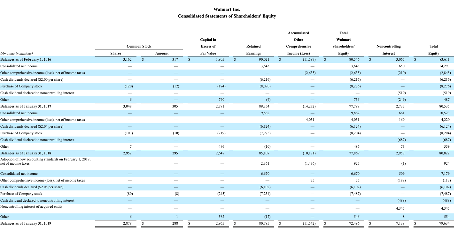Select final shares balance 2,878
Viewport: 457px width, 230px height.
click(x=127, y=223)
